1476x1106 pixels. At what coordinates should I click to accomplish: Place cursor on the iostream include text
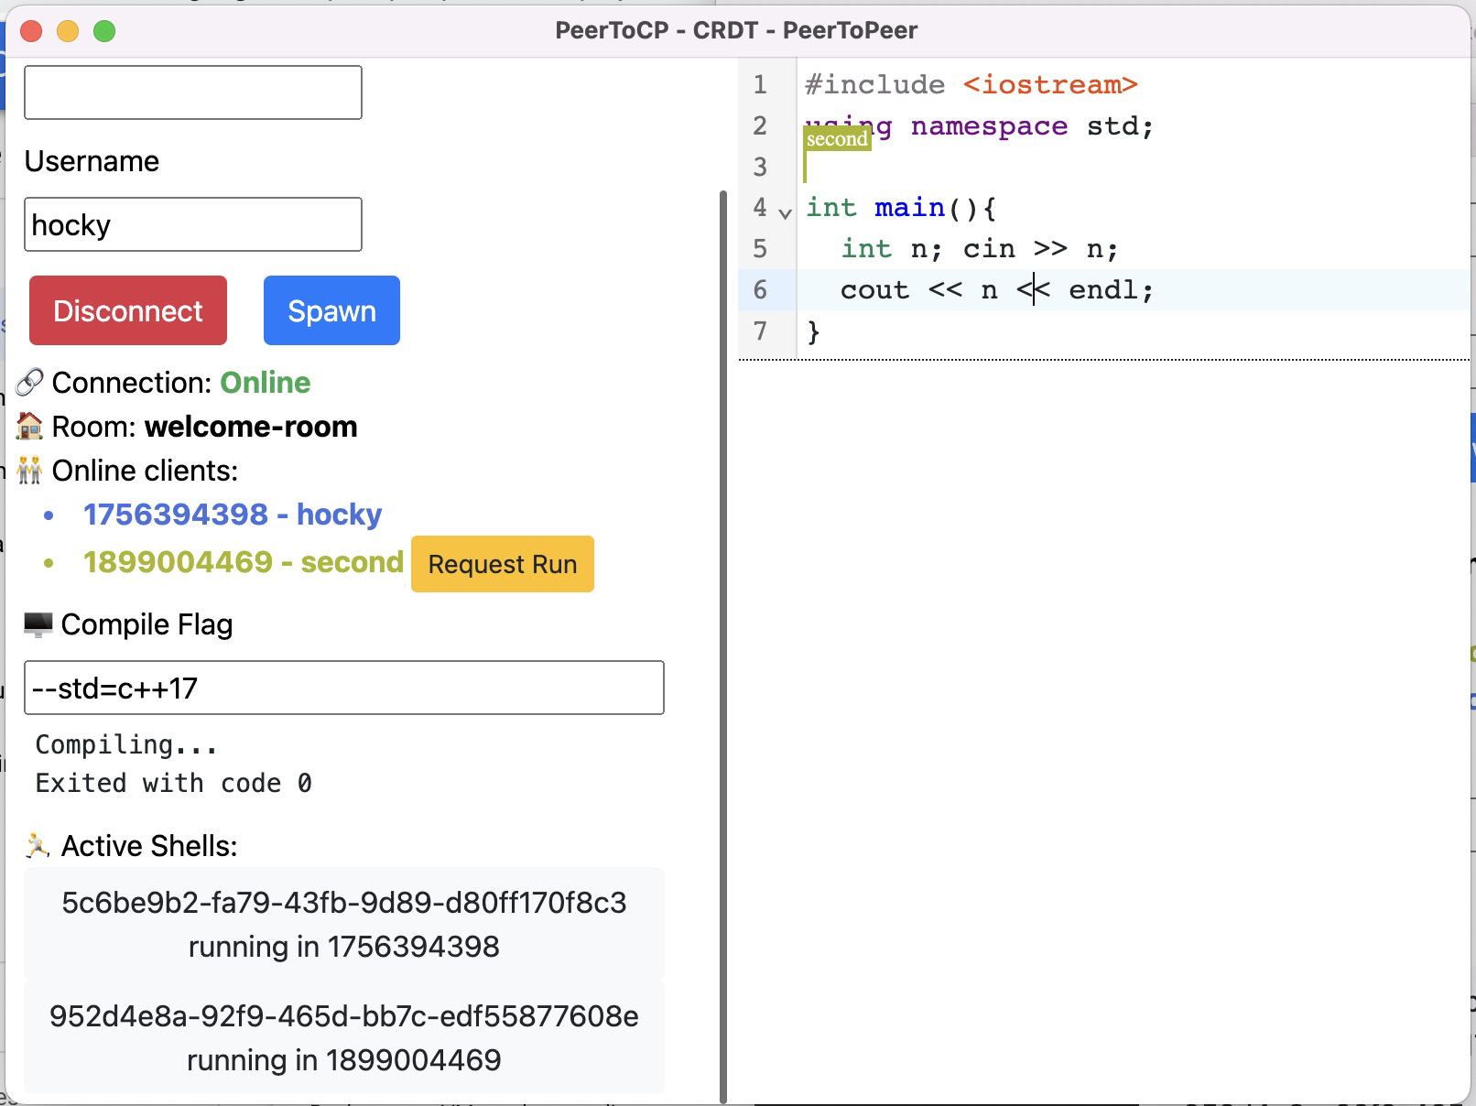pos(1049,85)
